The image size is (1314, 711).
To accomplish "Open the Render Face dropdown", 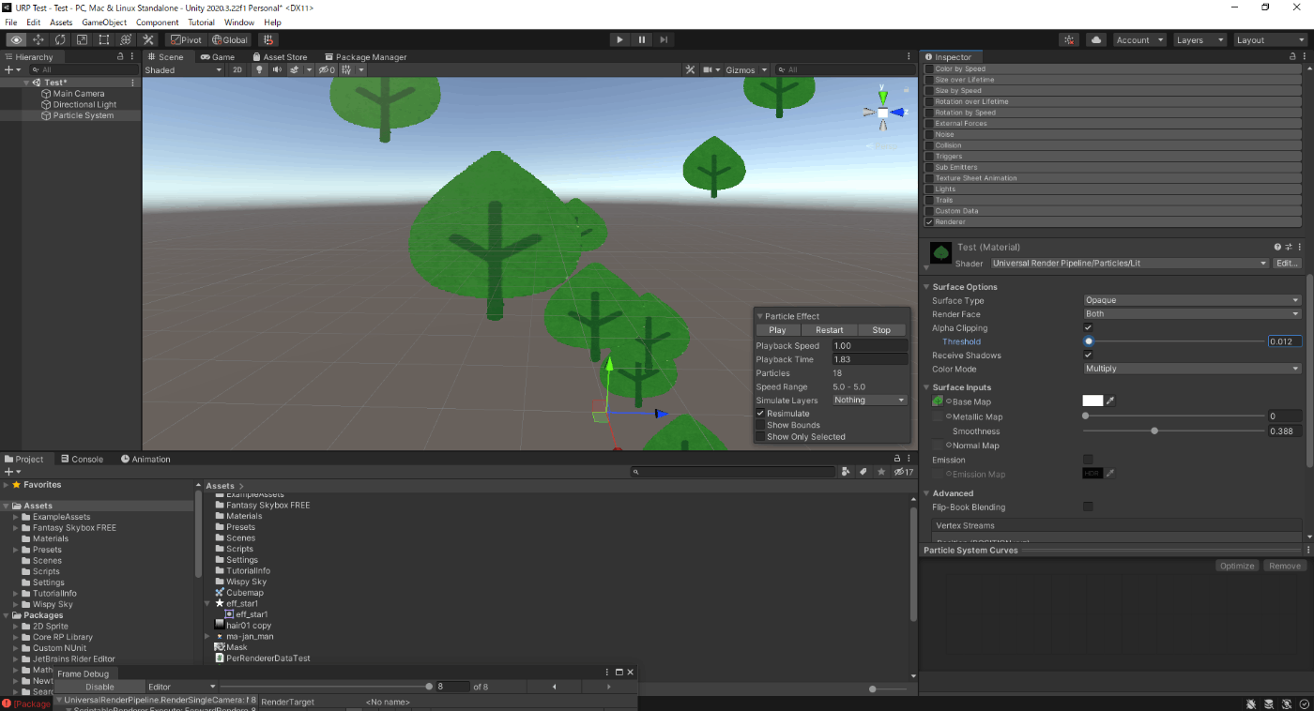I will tap(1192, 314).
